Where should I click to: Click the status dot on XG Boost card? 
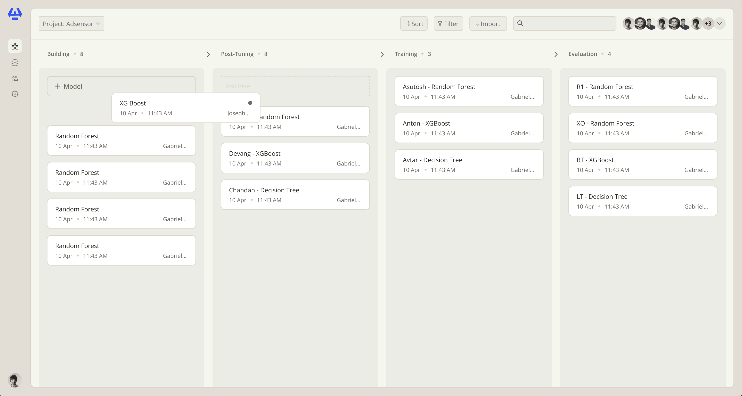(250, 103)
